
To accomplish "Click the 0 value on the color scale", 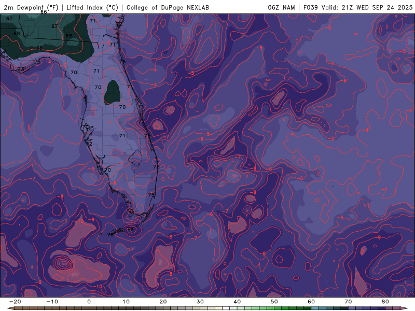I will (89, 302).
